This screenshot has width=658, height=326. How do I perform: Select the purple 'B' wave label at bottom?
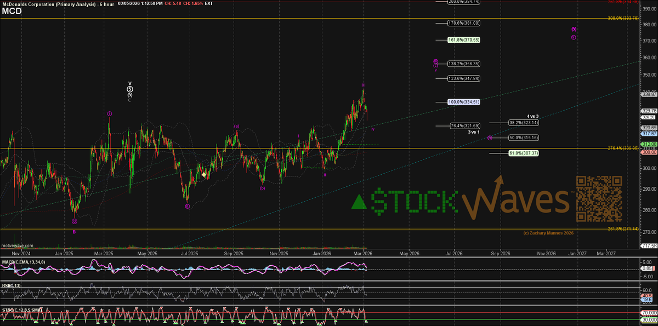74,232
